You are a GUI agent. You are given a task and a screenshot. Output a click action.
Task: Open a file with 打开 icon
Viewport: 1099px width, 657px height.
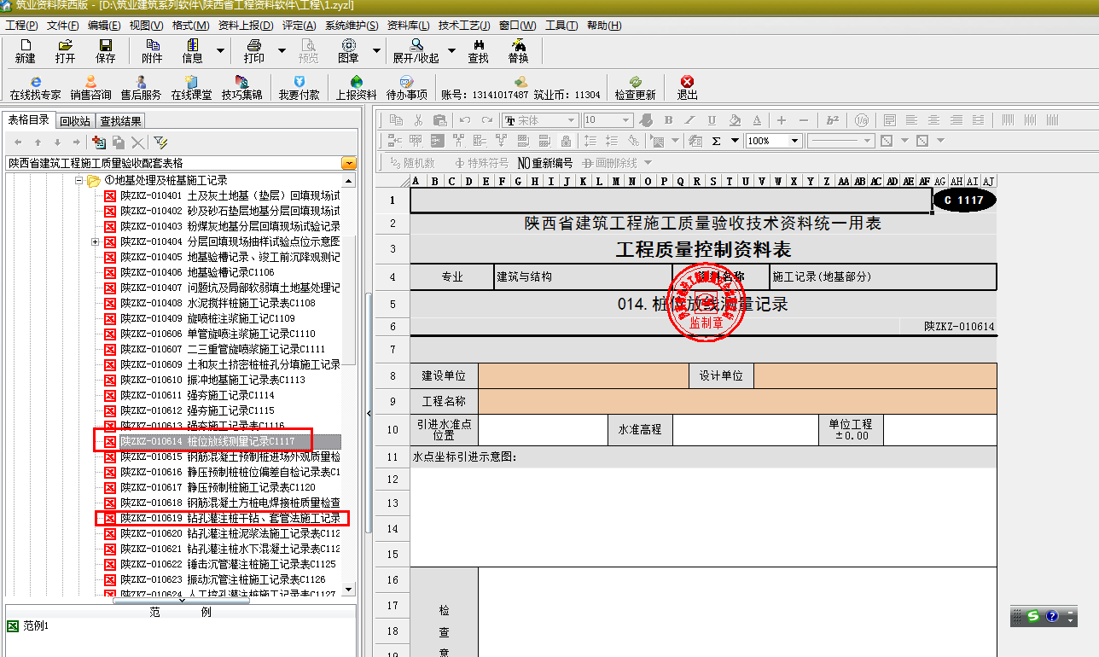65,50
